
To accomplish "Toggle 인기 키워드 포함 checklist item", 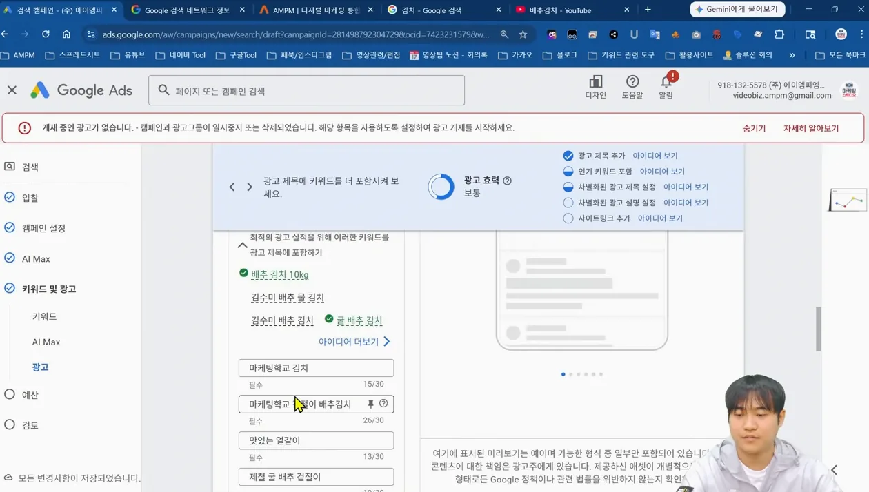I will 568,171.
